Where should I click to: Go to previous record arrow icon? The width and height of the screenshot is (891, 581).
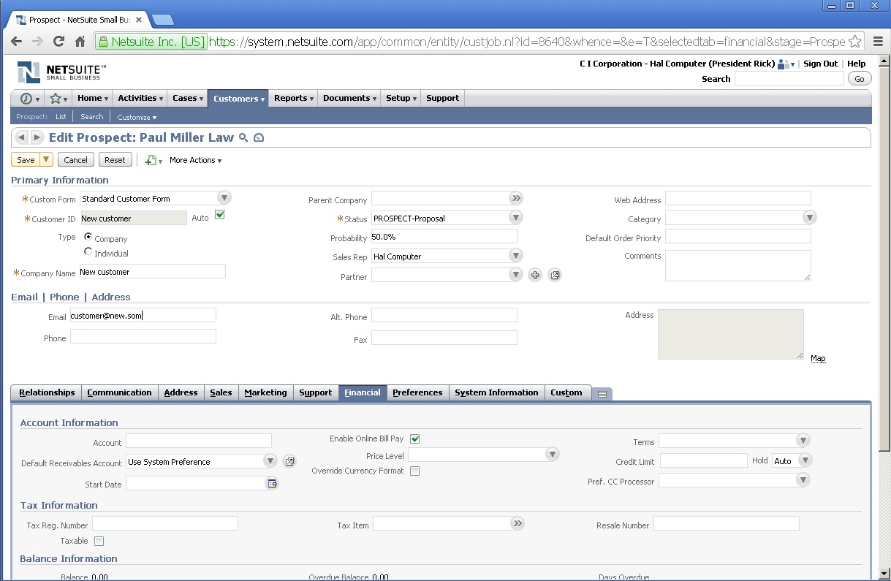pyautogui.click(x=21, y=137)
